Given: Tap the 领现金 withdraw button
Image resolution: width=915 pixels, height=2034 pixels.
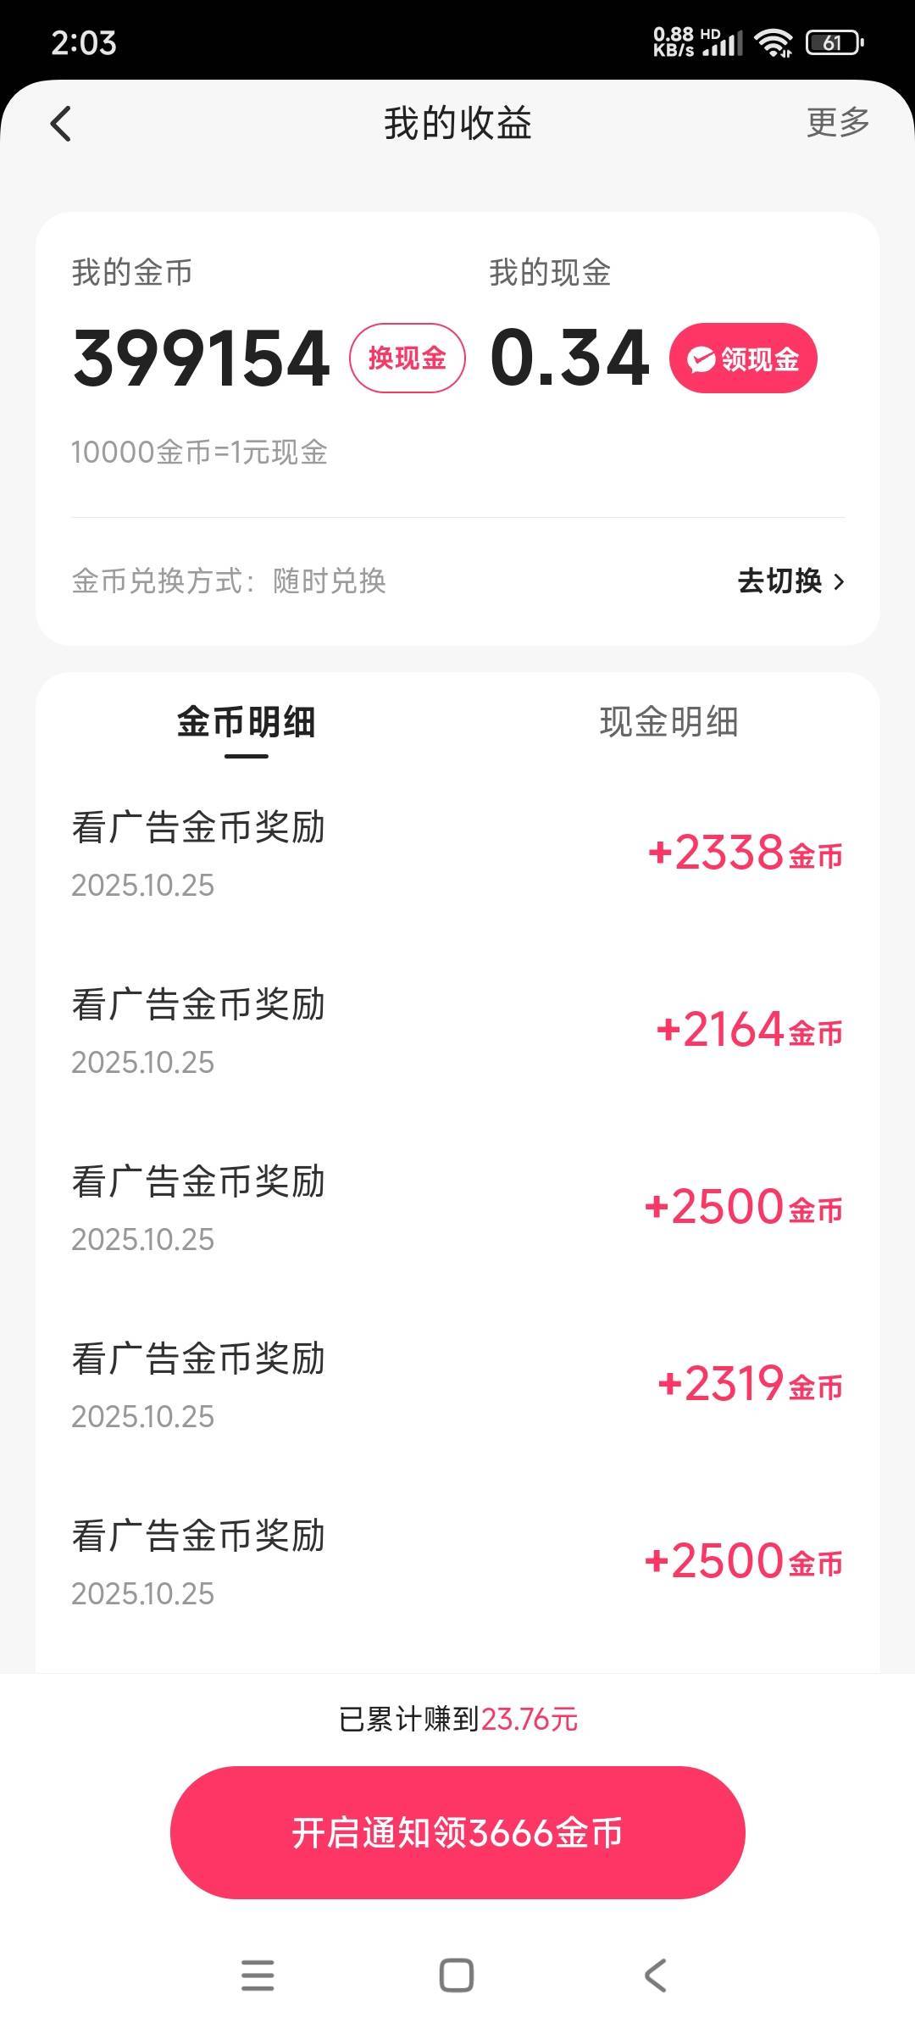Looking at the screenshot, I should coord(743,358).
